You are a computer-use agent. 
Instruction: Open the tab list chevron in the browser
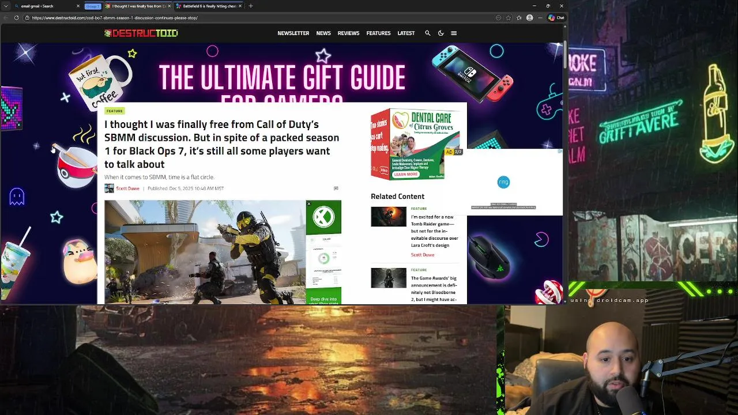click(5, 6)
